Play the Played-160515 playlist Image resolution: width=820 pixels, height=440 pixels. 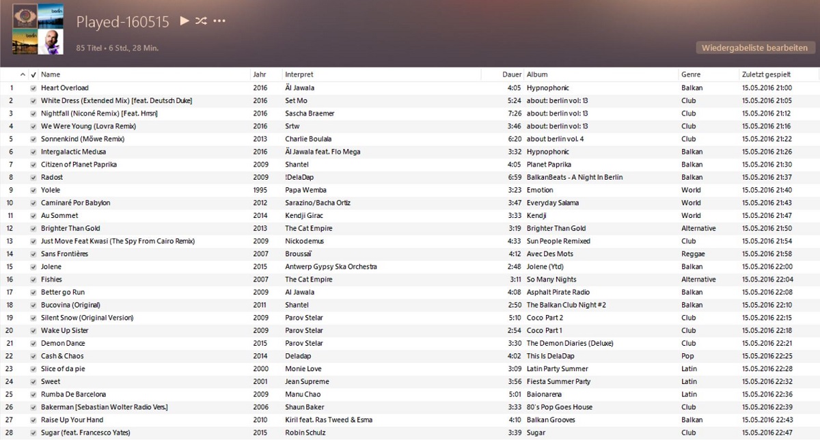point(183,22)
